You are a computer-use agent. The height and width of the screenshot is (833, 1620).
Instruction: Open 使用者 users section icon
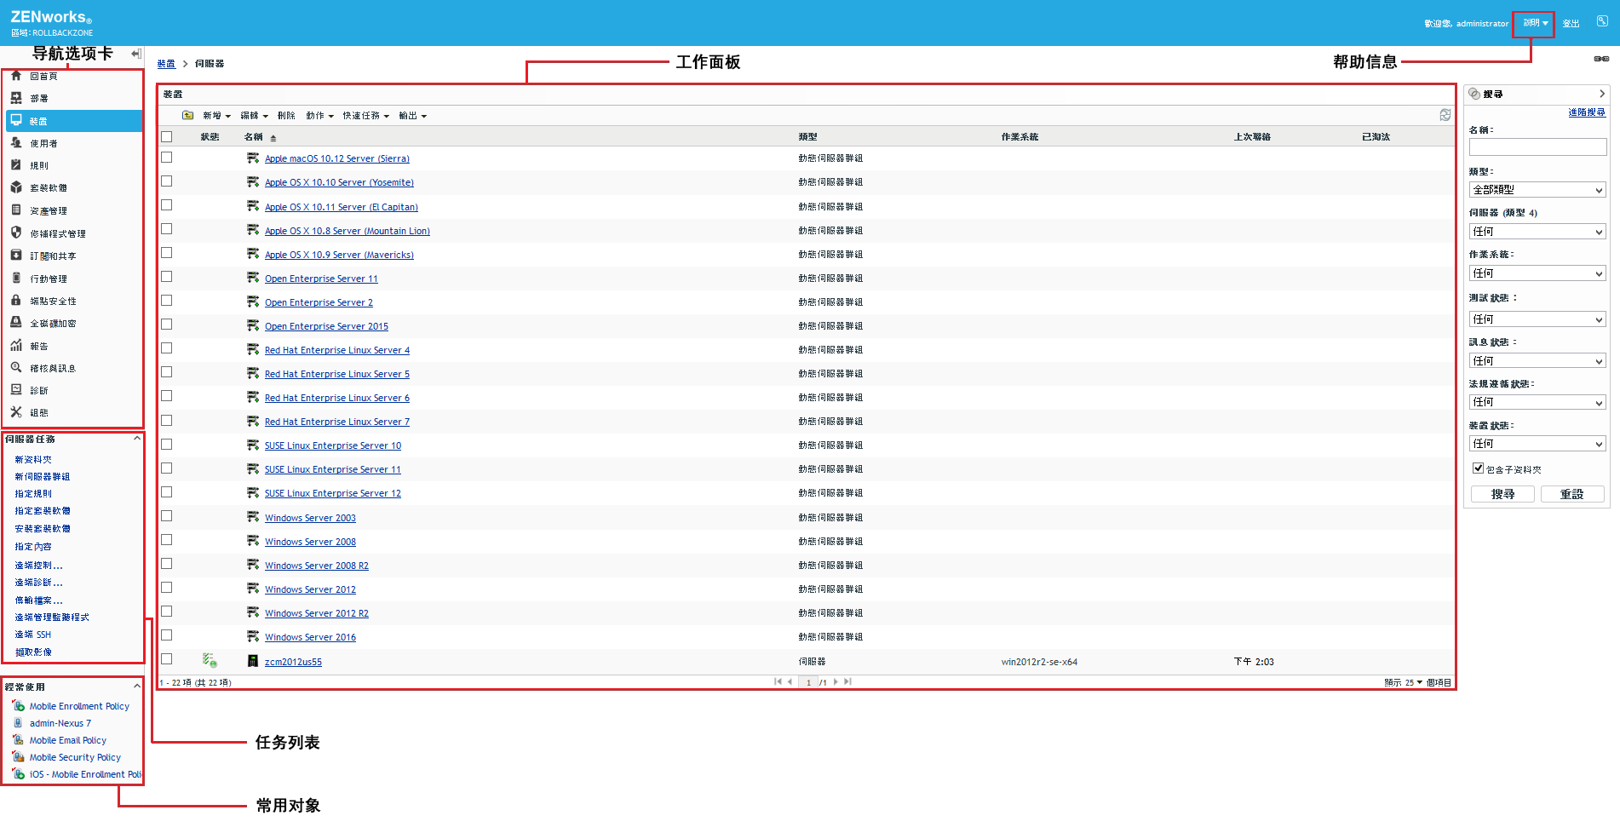coord(16,143)
